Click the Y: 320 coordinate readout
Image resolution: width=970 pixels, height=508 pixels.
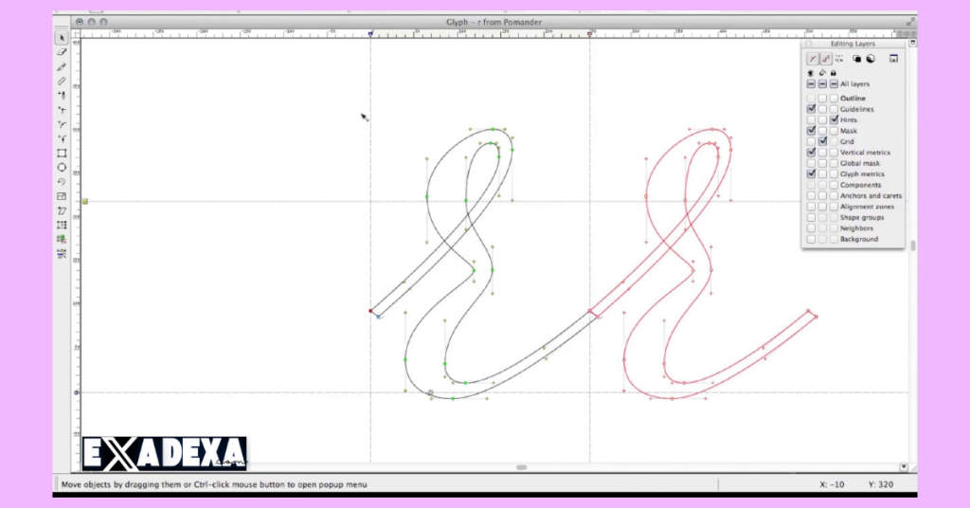tap(881, 484)
